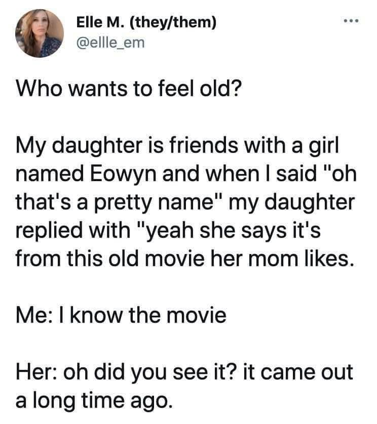Open the Elle M. (they/them) display name
Viewport: 377px width, 424px height.
tap(146, 22)
